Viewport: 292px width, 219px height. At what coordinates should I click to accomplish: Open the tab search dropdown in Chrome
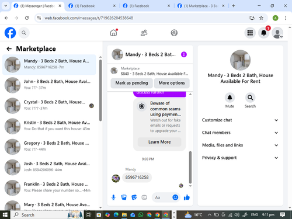point(6,6)
